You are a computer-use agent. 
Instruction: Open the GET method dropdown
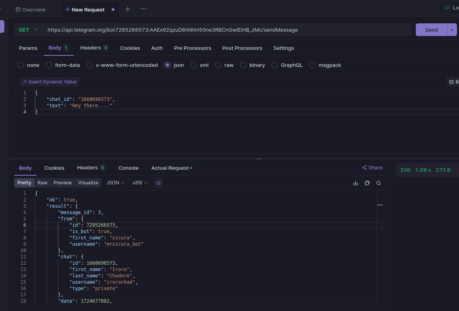pyautogui.click(x=29, y=30)
